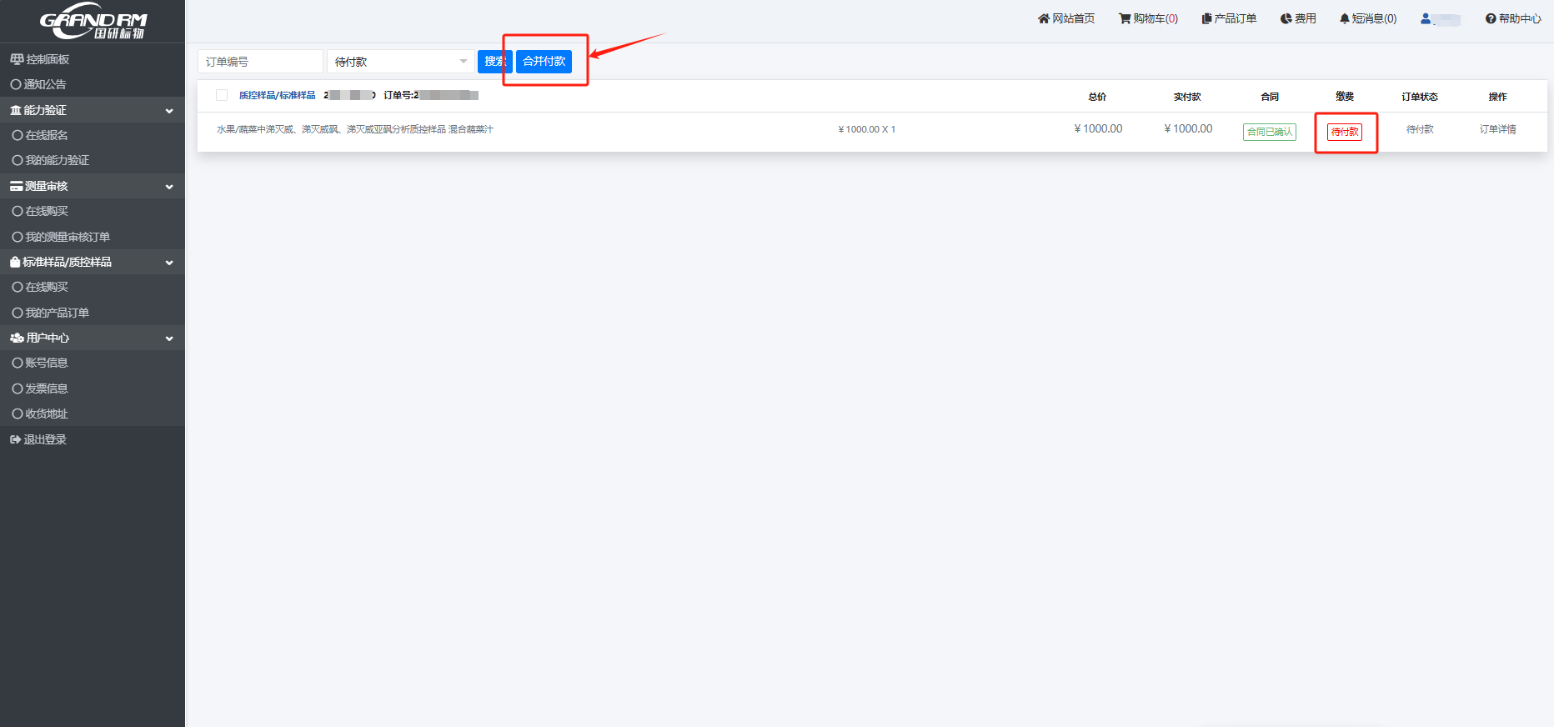Screen dimensions: 1554x727
Task: Open the 订单详情 link
Action: pyautogui.click(x=1497, y=129)
